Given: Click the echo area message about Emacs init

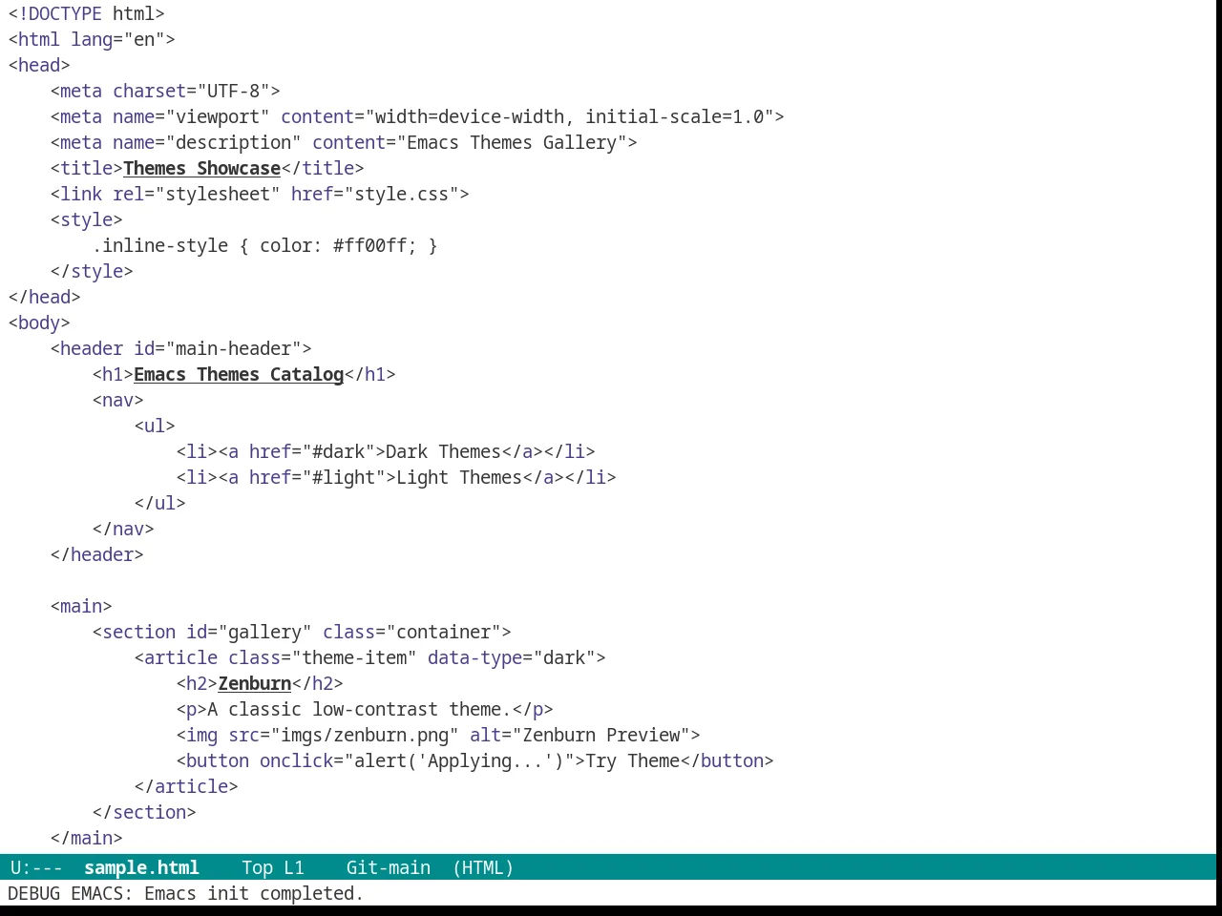Looking at the screenshot, I should (185, 893).
